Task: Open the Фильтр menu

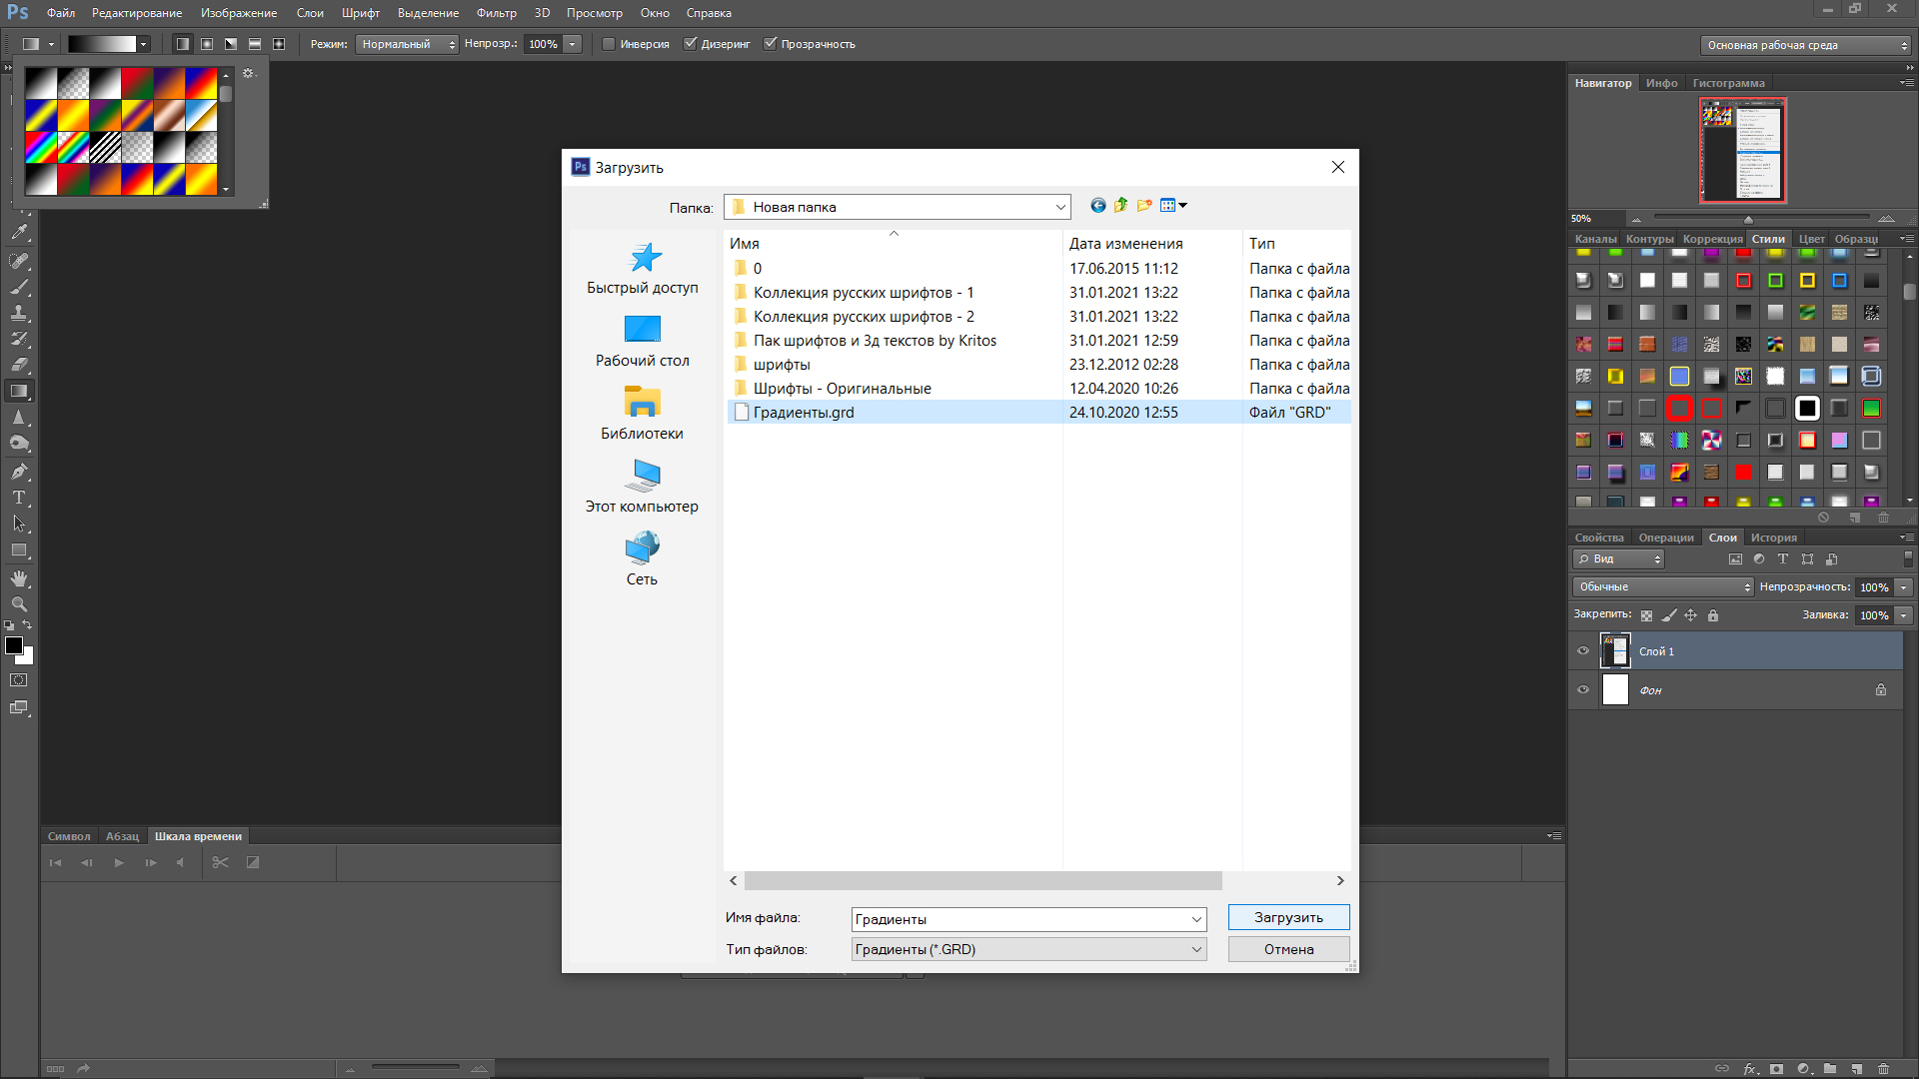Action: pos(497,13)
